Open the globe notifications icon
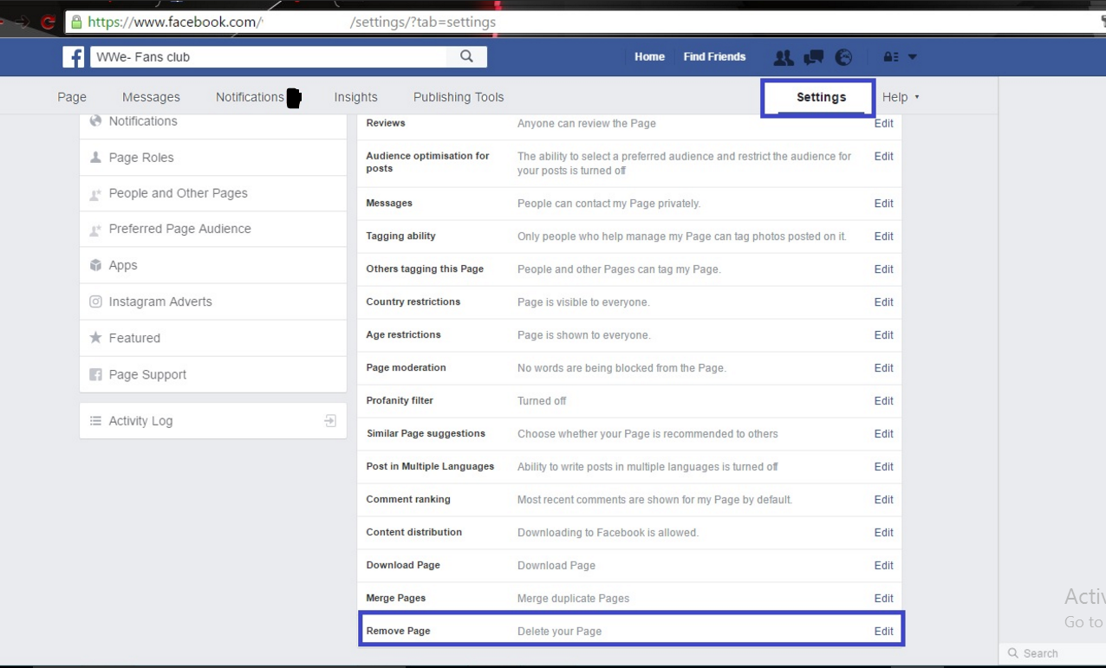This screenshot has width=1106, height=668. (843, 57)
